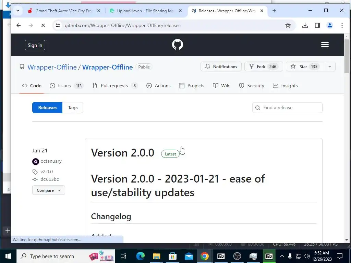Viewport: 351px width, 263px height.
Task: Open Chrome three-dot menu
Action: tap(342, 25)
